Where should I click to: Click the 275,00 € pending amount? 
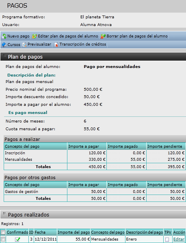pyautogui.click(x=176, y=160)
